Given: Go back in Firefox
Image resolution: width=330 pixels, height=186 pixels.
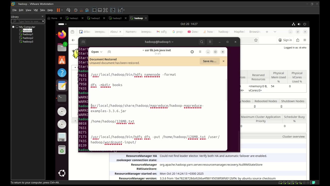Looking at the screenshot, I should [x=73, y=40].
